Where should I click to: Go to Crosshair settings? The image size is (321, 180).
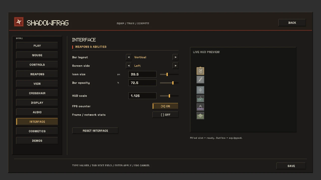click(37, 93)
